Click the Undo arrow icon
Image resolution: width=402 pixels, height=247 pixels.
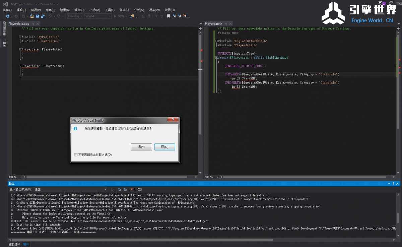tap(50, 16)
